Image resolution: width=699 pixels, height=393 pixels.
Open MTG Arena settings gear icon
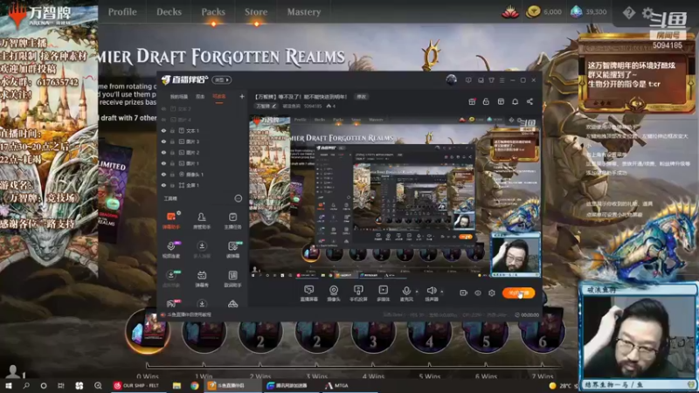coord(647,13)
